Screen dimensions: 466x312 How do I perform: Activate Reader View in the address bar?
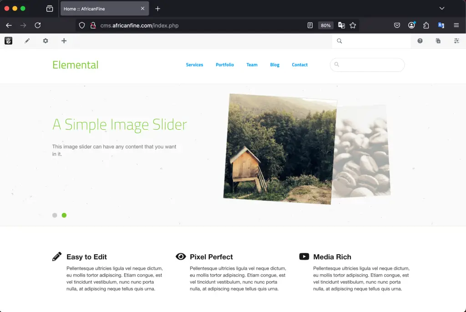tap(310, 25)
